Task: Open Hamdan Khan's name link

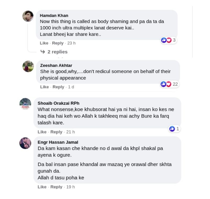Action: 54,16
